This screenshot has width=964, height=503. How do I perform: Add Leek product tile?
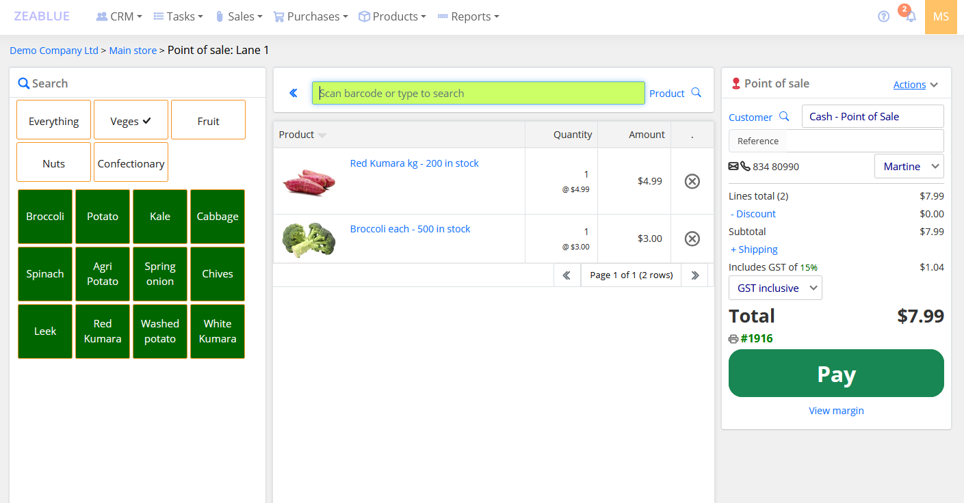point(45,331)
